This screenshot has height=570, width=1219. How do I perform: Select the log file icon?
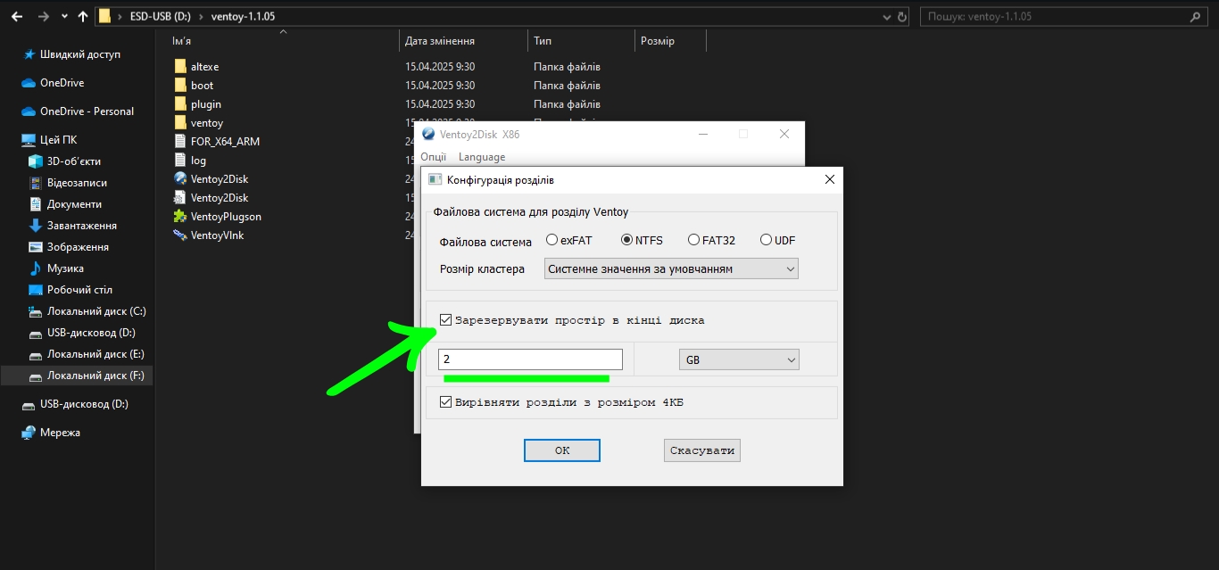tap(181, 161)
